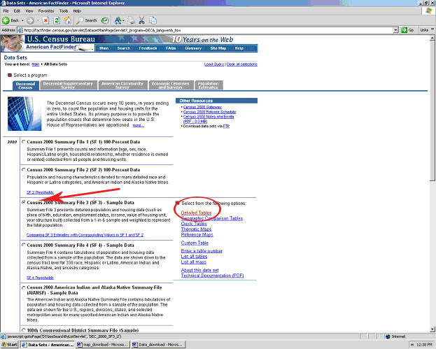This screenshot has height=349, width=436.
Task: Click the Print icon in the toolbar
Action: (132, 20)
